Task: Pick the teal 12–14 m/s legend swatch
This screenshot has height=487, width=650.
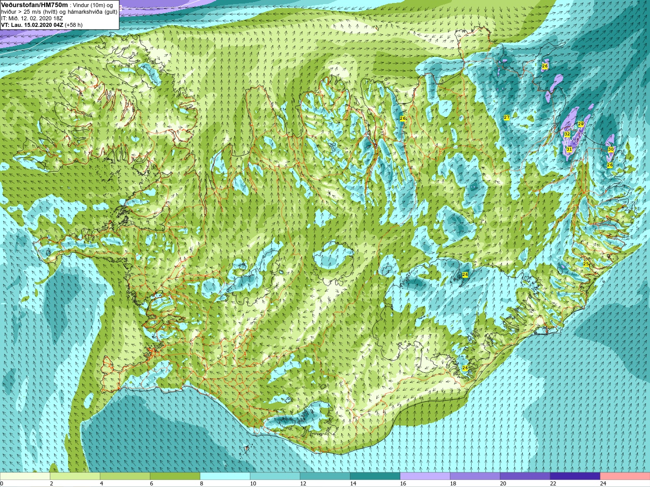Action: click(x=325, y=476)
